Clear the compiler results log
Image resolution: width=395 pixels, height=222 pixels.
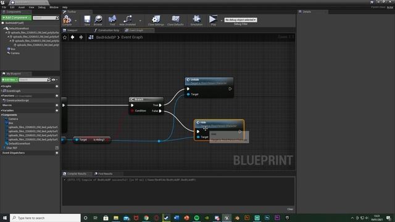pyautogui.click(x=290, y=209)
